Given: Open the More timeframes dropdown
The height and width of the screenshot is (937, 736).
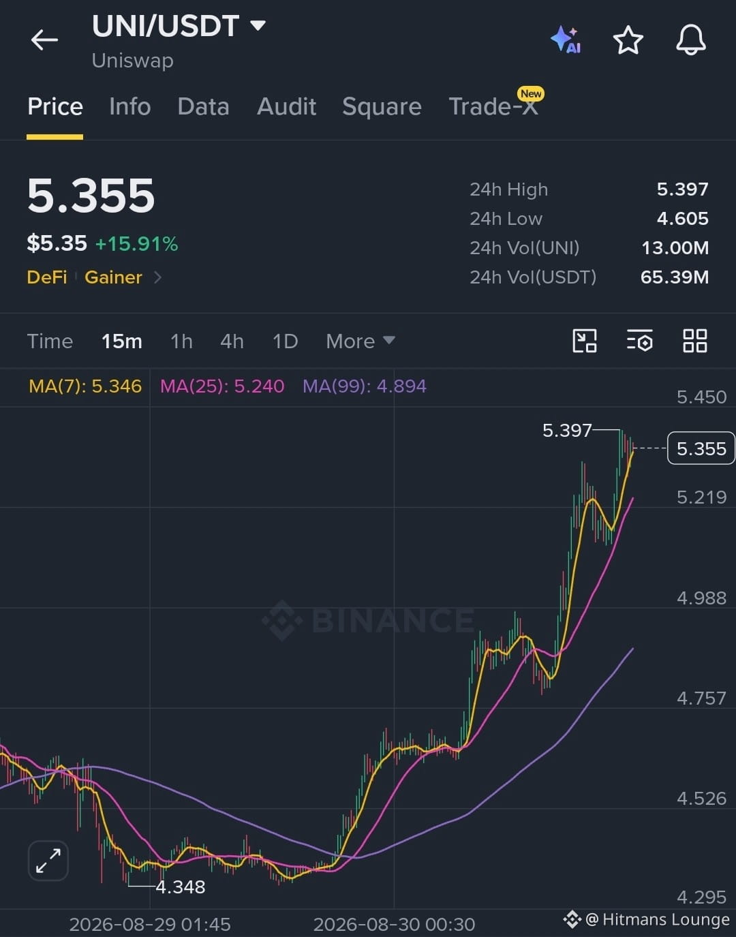Looking at the screenshot, I should pyautogui.click(x=360, y=341).
